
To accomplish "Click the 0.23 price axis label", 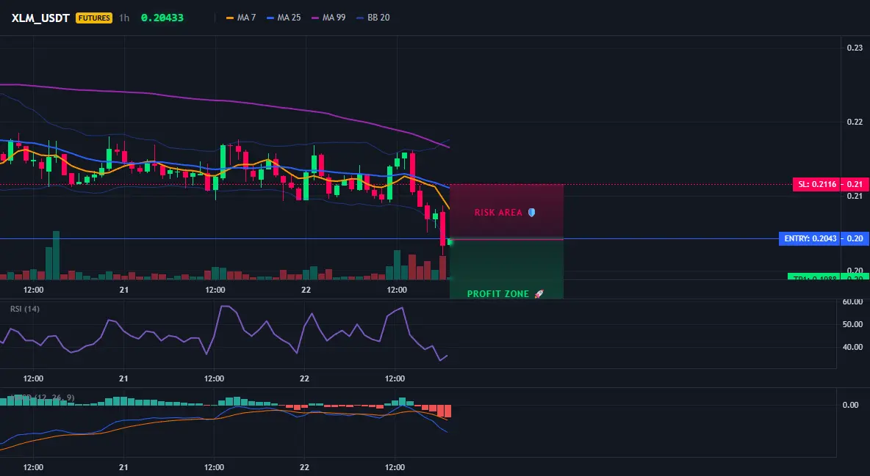I will coord(855,48).
